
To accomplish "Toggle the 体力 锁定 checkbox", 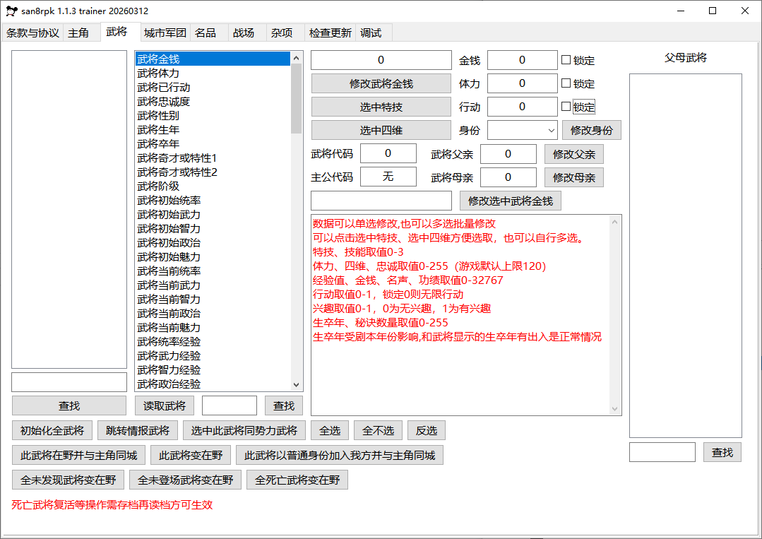I will (566, 83).
